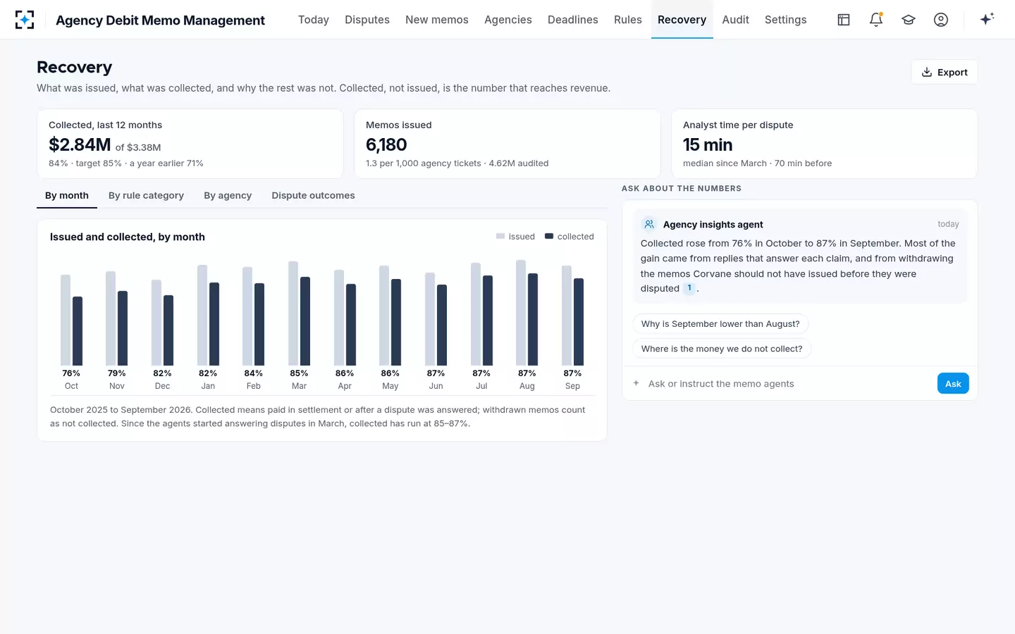Click the Jan collected bar

pyautogui.click(x=214, y=324)
